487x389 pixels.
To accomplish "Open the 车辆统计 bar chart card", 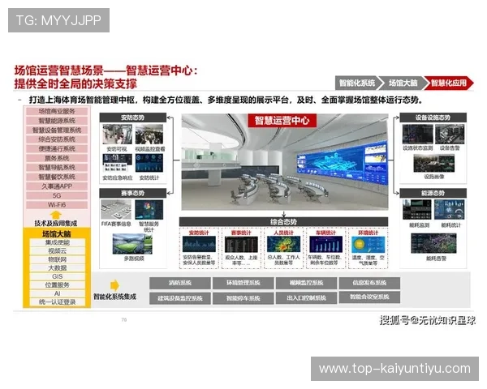I will 325,247.
